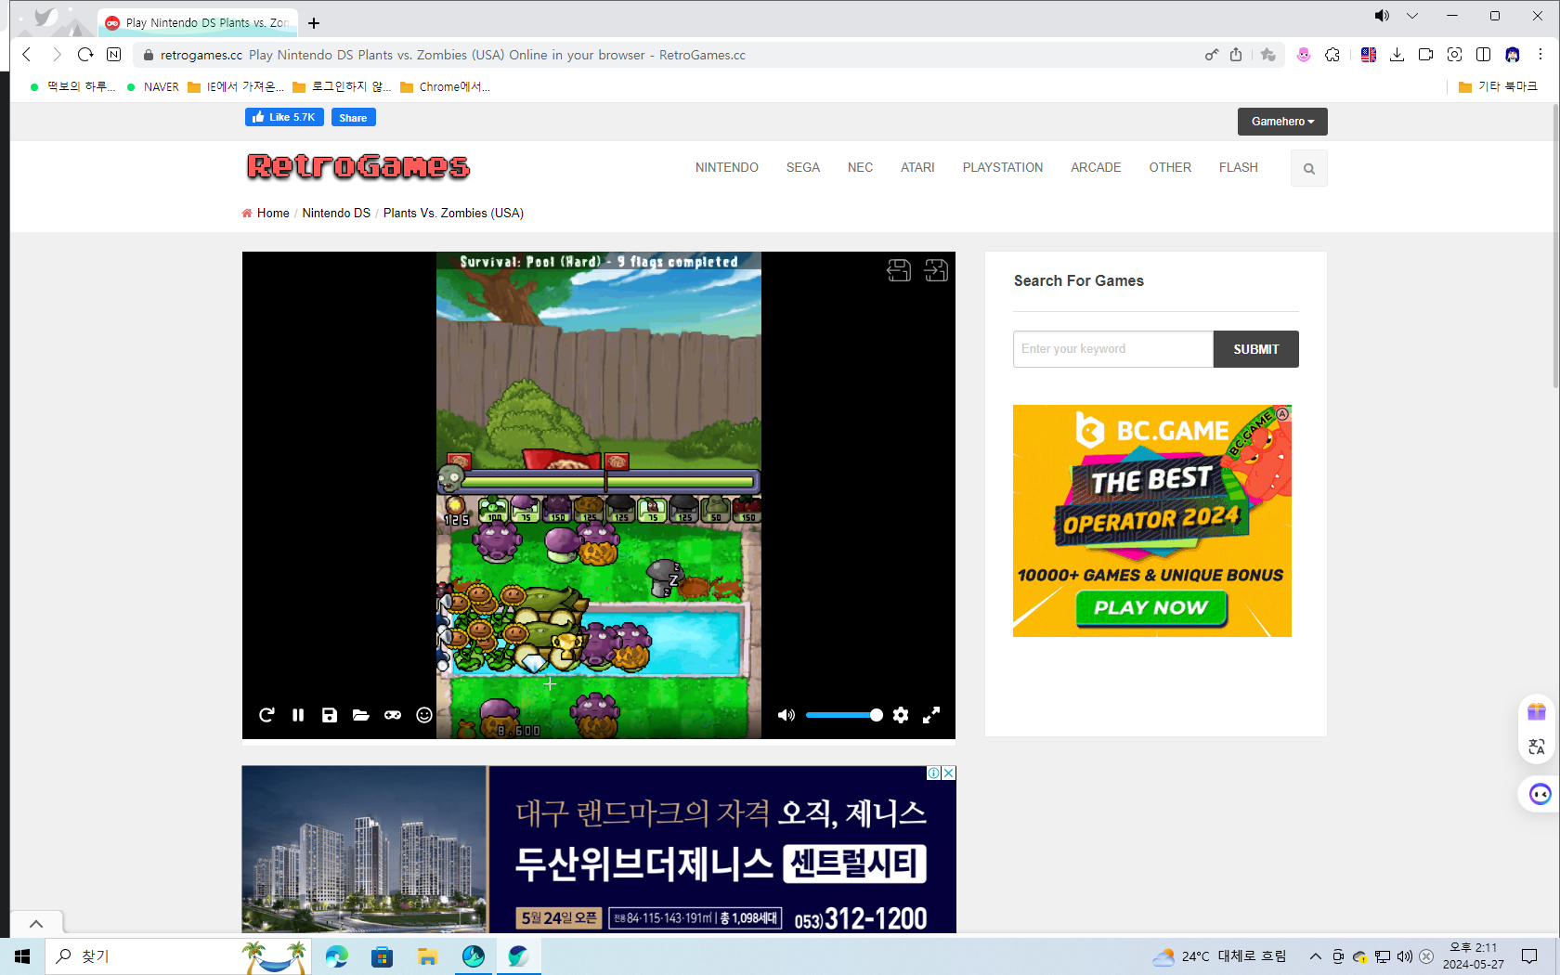Expand the Gamehero dropdown

[1282, 122]
